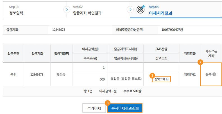
Task: Click the 잔액조회 column header text
Action: click(161, 58)
